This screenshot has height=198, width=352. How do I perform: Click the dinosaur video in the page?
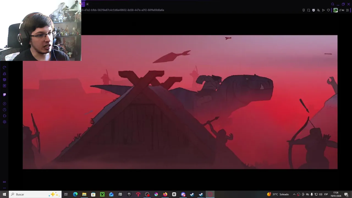[180, 102]
